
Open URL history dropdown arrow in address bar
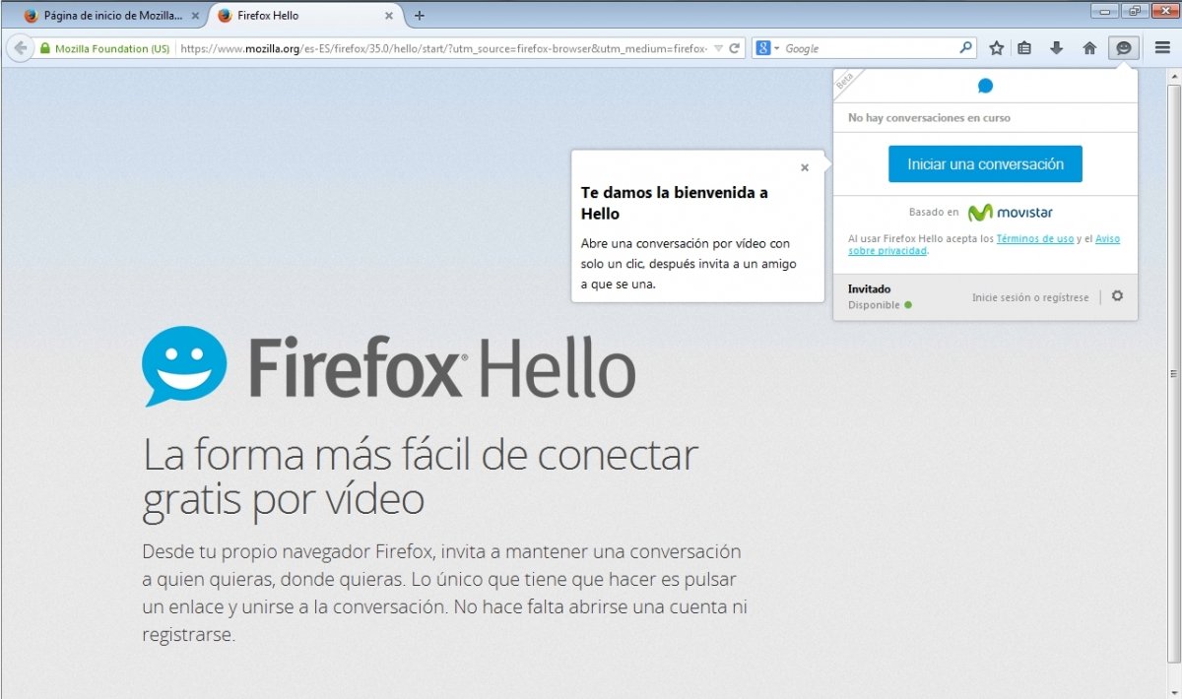(x=718, y=48)
